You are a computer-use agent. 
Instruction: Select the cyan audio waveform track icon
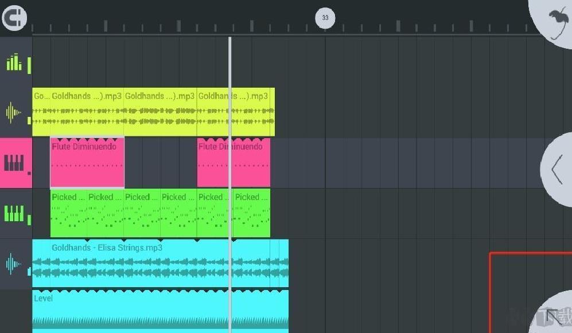pyautogui.click(x=13, y=264)
